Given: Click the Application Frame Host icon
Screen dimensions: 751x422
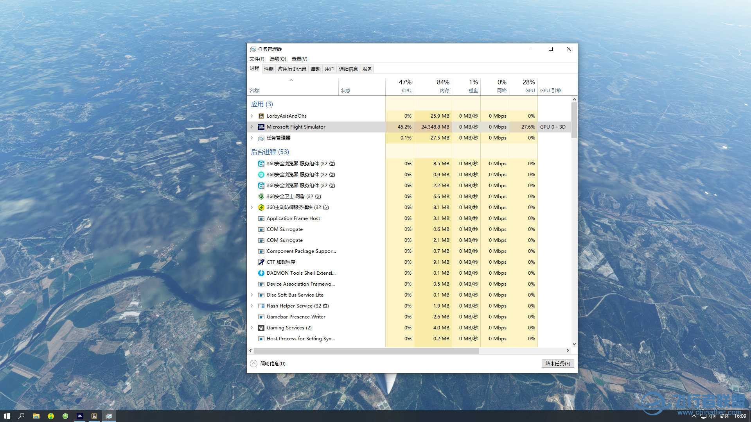Looking at the screenshot, I should point(261,218).
